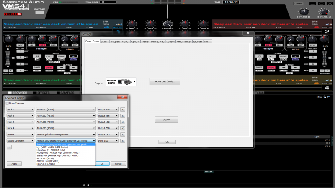Open the Deck 2 sound card dropdown
The height and width of the screenshot is (188, 335).
pyautogui.click(x=66, y=116)
